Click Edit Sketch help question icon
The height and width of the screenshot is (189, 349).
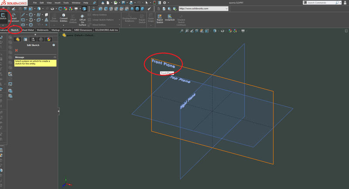click(x=54, y=45)
